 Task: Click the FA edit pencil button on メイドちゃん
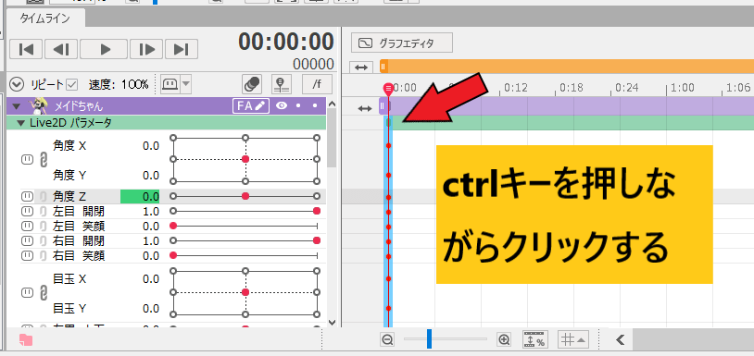pos(250,106)
